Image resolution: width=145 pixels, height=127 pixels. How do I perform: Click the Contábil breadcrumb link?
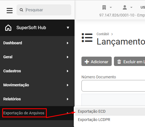[103, 34]
